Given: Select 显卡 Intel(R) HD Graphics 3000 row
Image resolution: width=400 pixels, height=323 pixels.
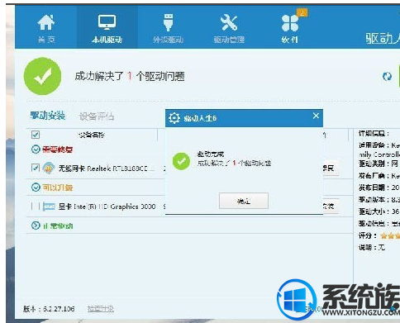Looking at the screenshot, I should 107,207.
